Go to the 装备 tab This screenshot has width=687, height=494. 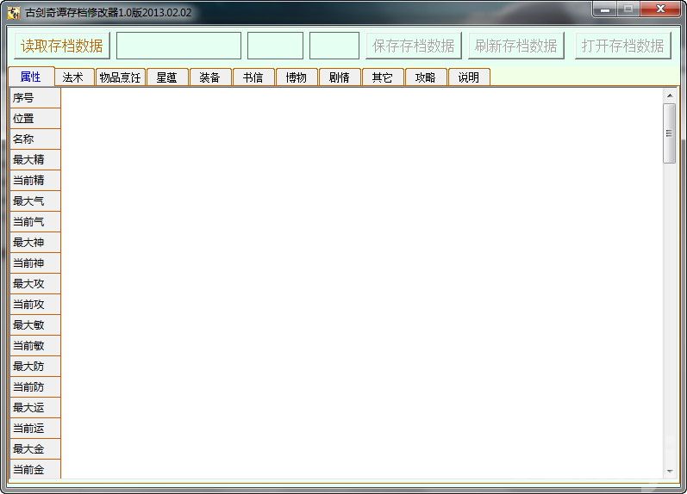tap(209, 77)
